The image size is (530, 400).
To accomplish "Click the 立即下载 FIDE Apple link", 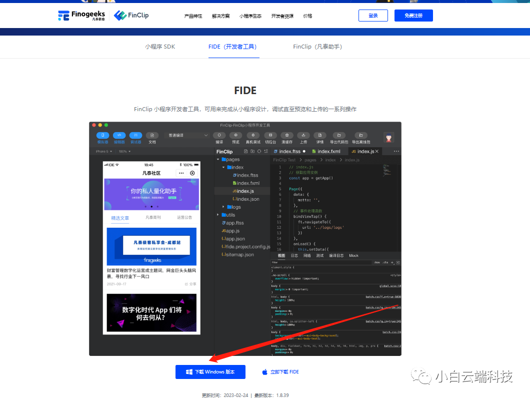I will click(x=280, y=372).
